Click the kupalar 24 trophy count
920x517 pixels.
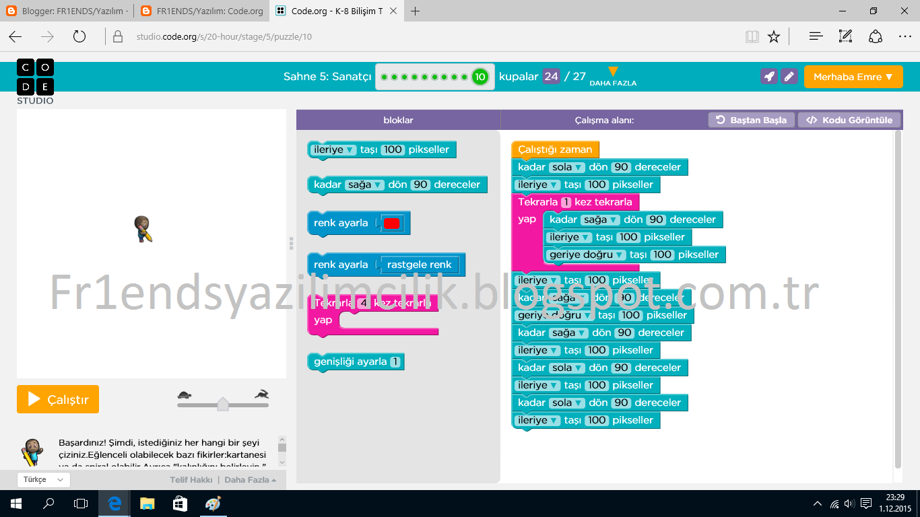click(551, 77)
